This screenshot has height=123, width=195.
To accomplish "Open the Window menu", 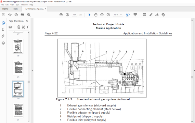I will [24, 5].
